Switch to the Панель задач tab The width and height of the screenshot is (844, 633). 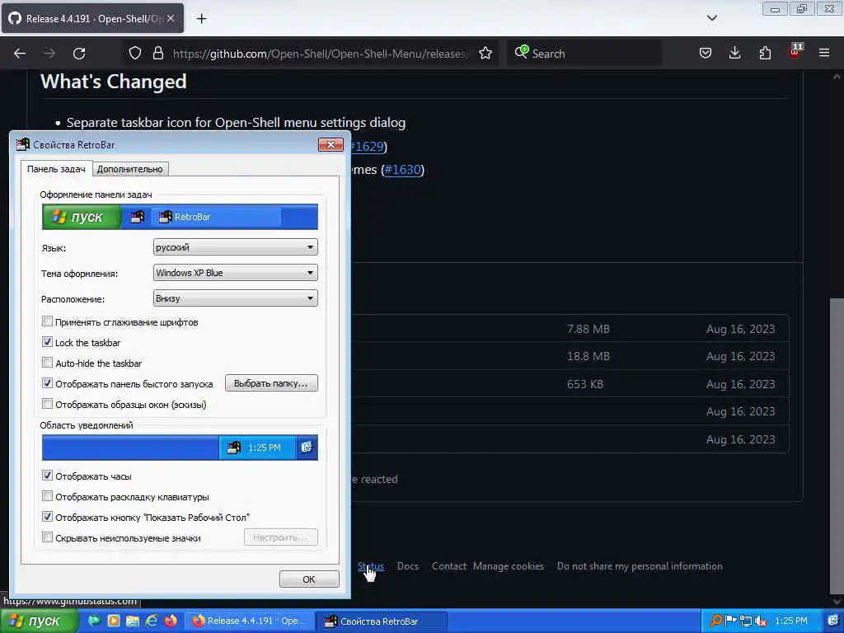pos(56,168)
